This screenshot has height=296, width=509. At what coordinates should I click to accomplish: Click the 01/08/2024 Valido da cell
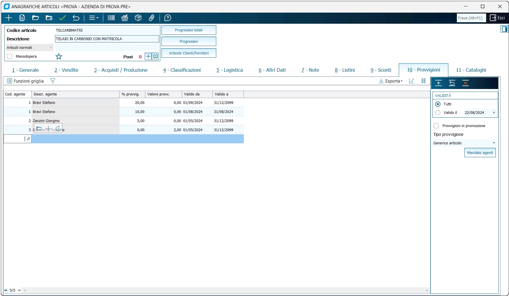tap(197, 112)
